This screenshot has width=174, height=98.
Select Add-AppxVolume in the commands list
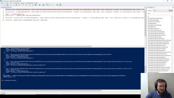click(x=152, y=27)
